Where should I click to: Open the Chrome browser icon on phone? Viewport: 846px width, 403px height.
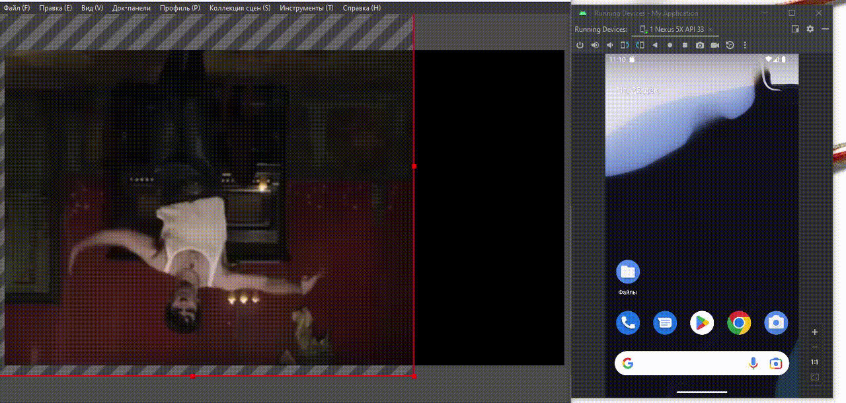tap(739, 323)
